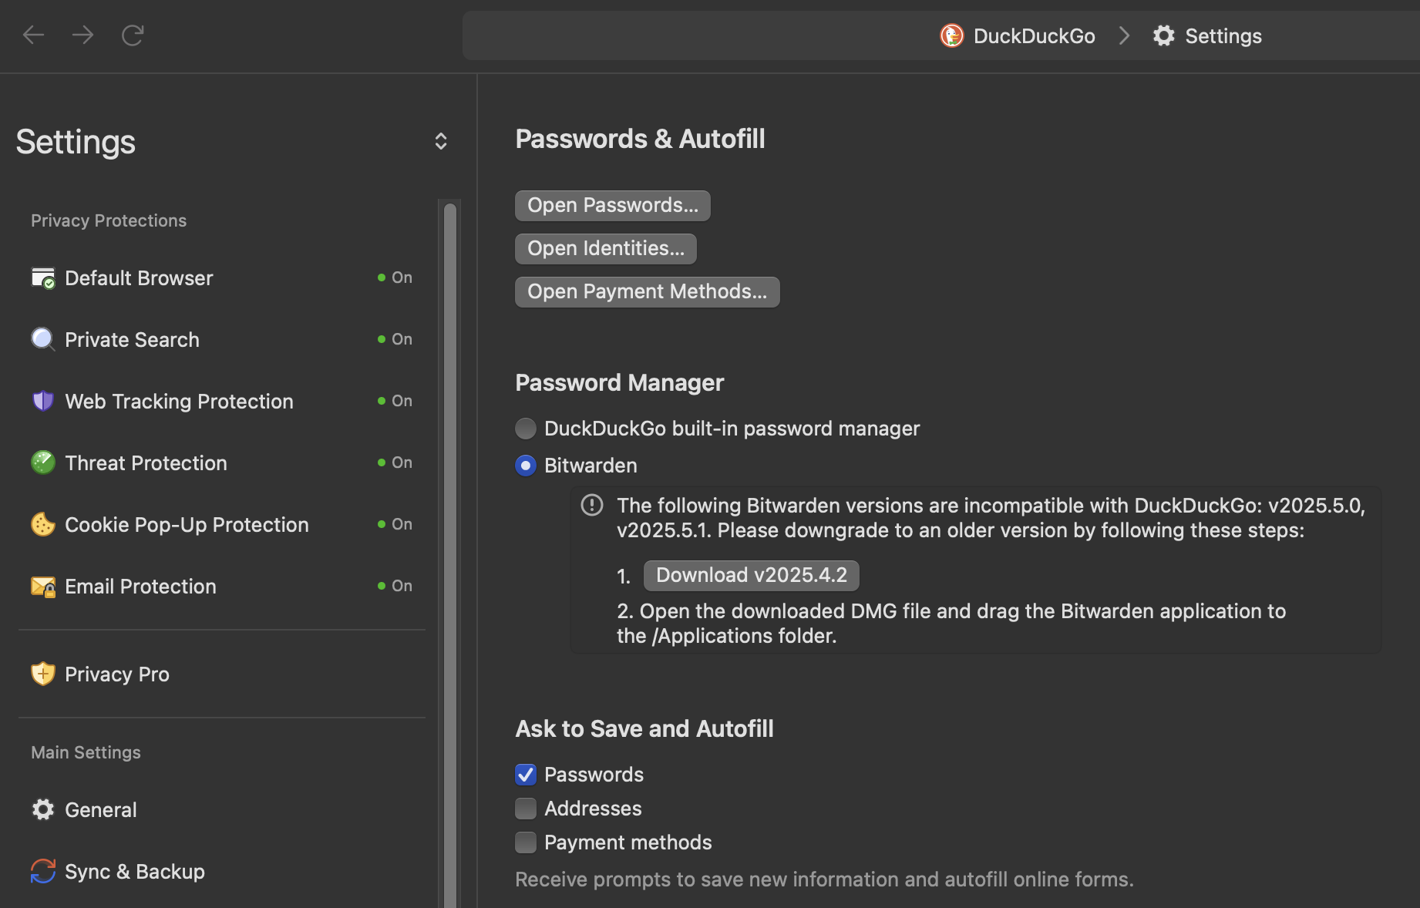Click the Email Protection envelope icon
Screen dimensions: 1420x908
coord(43,587)
